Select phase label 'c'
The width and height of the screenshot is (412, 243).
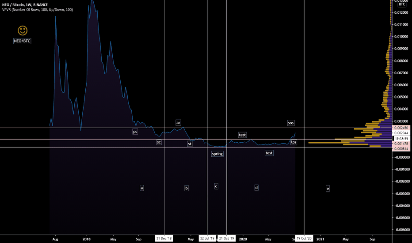click(216, 186)
